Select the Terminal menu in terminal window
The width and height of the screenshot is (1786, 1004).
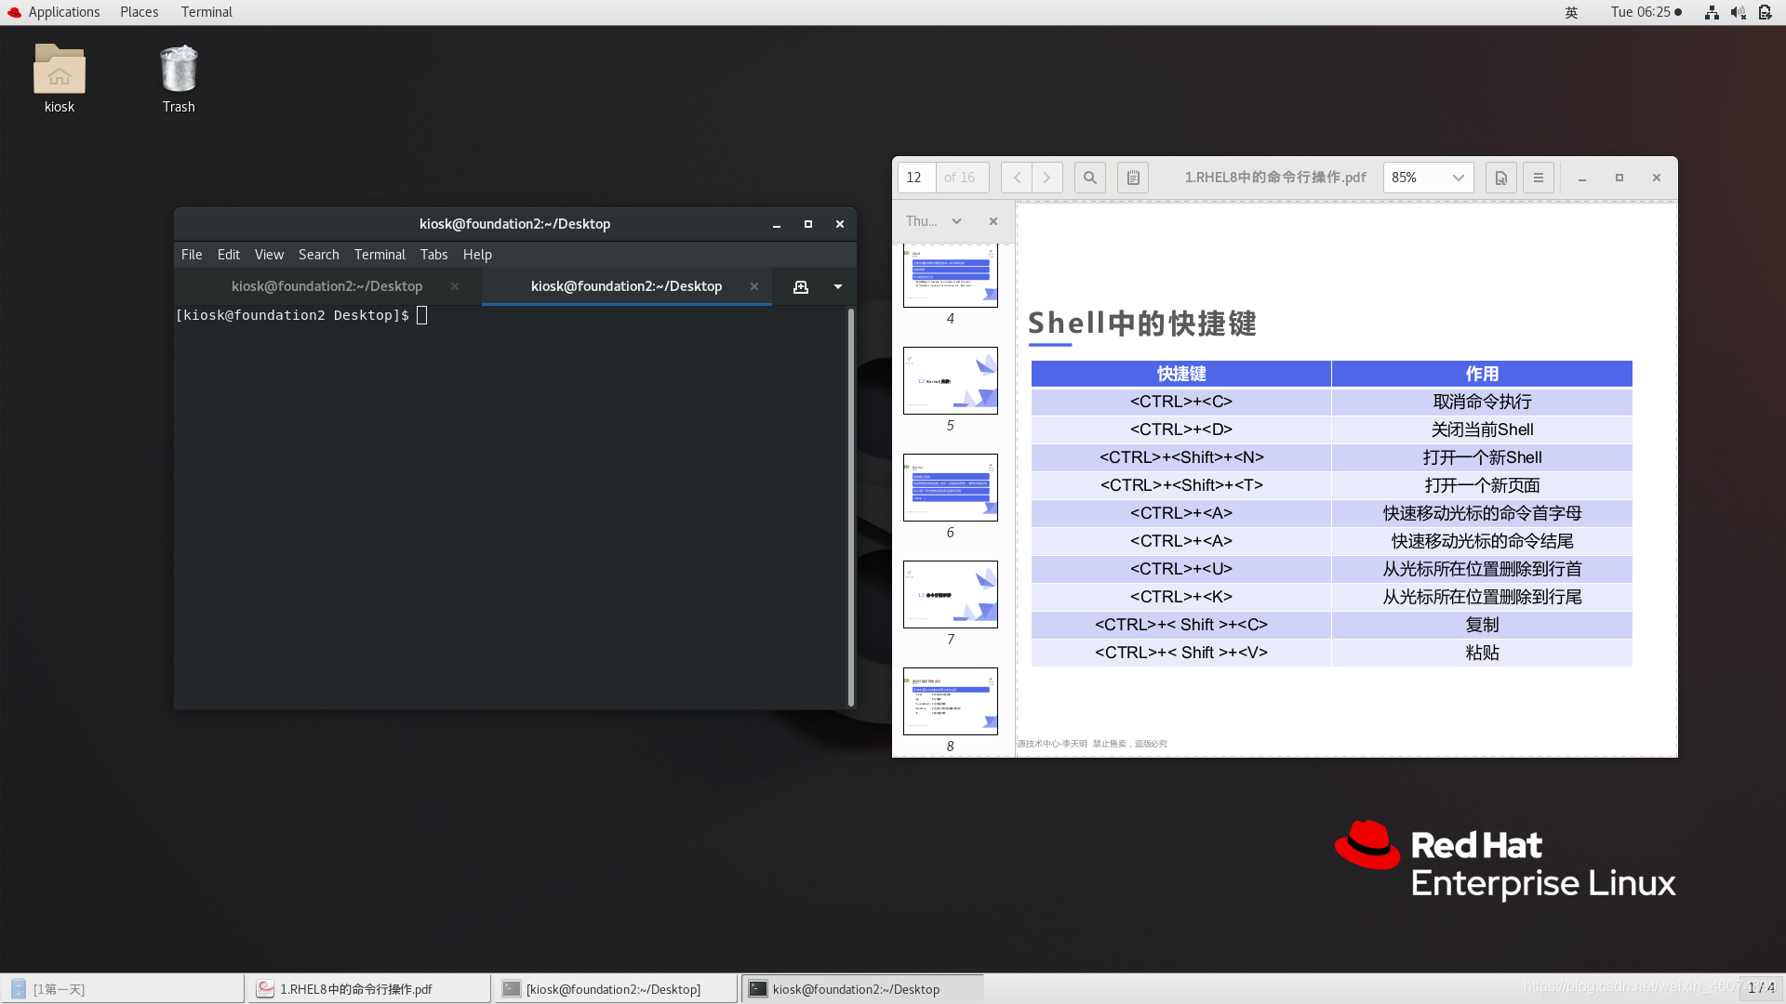tap(379, 254)
